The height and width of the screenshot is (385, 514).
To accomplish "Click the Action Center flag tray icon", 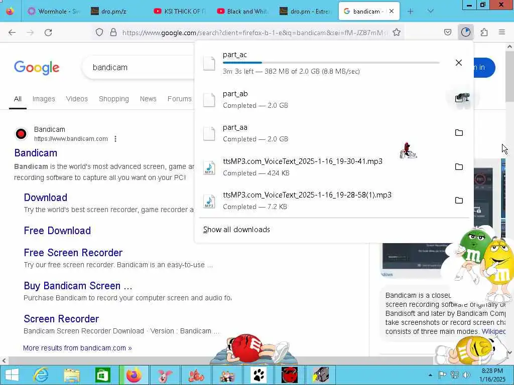I will click(x=442, y=375).
